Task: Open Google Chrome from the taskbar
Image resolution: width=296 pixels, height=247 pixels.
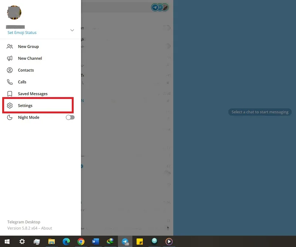Action: [x=81, y=241]
